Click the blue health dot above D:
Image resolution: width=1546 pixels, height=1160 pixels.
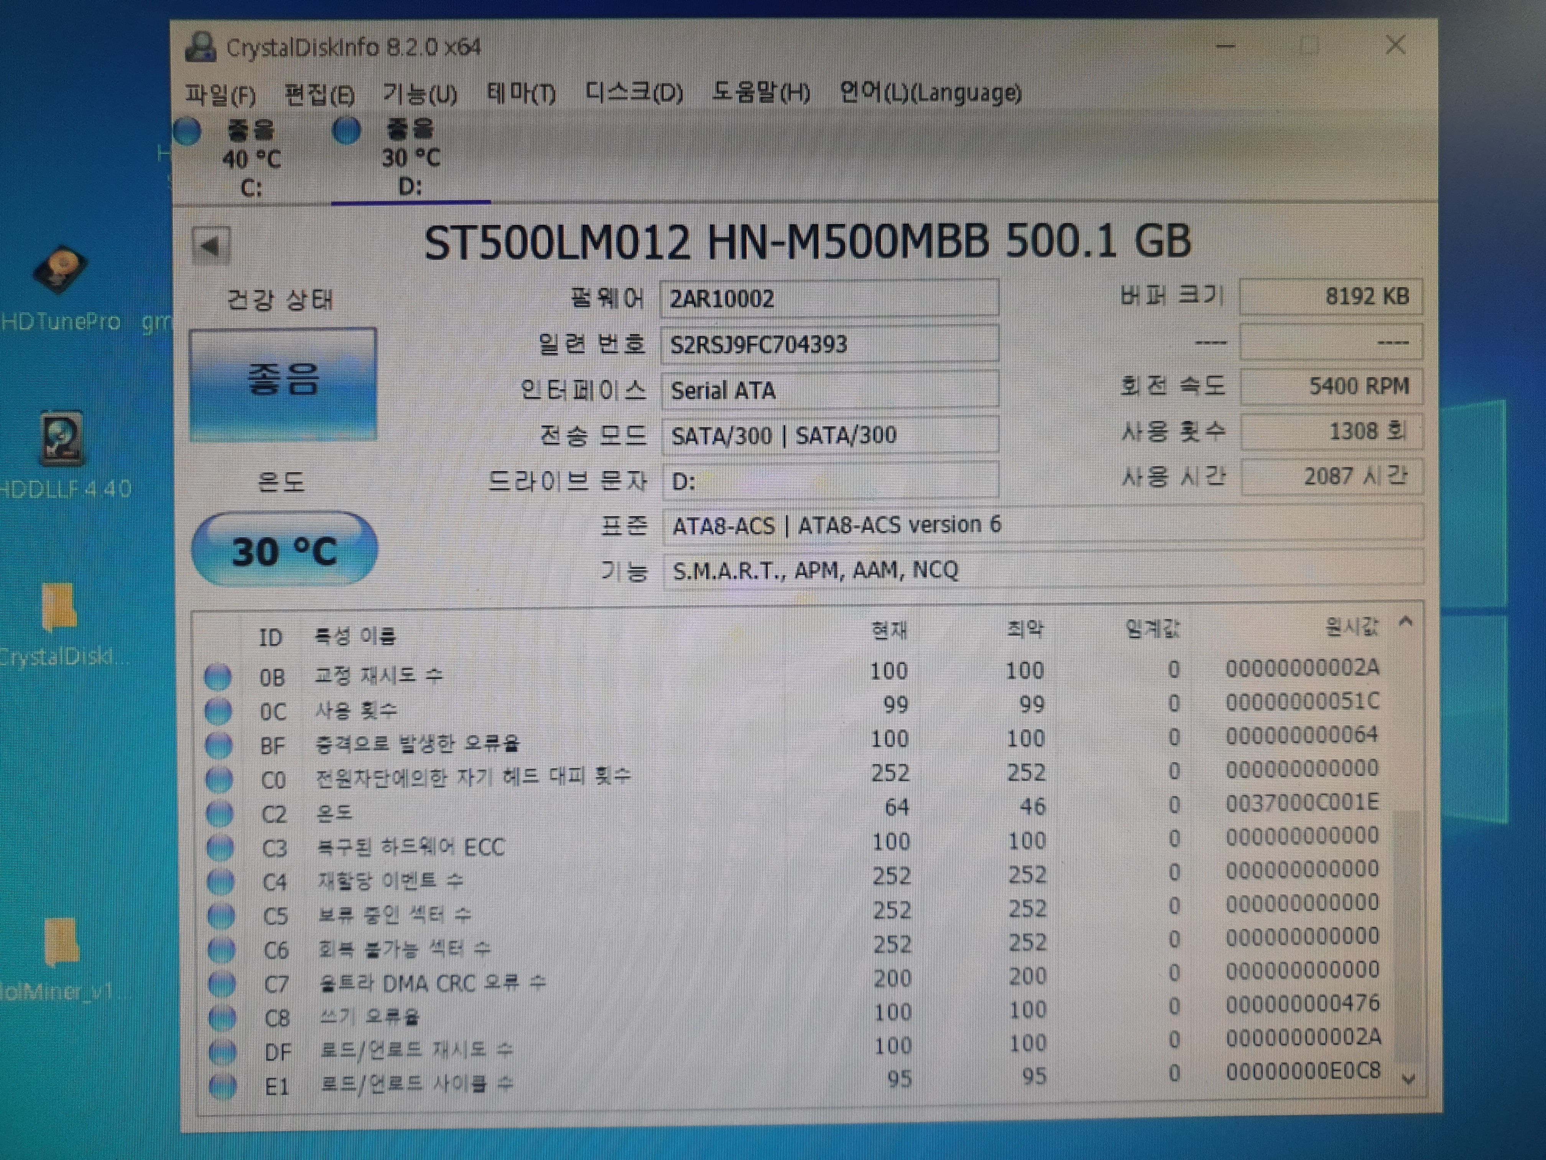(347, 129)
